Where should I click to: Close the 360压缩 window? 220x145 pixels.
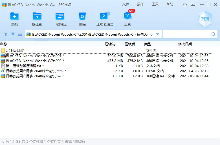coord(215,5)
